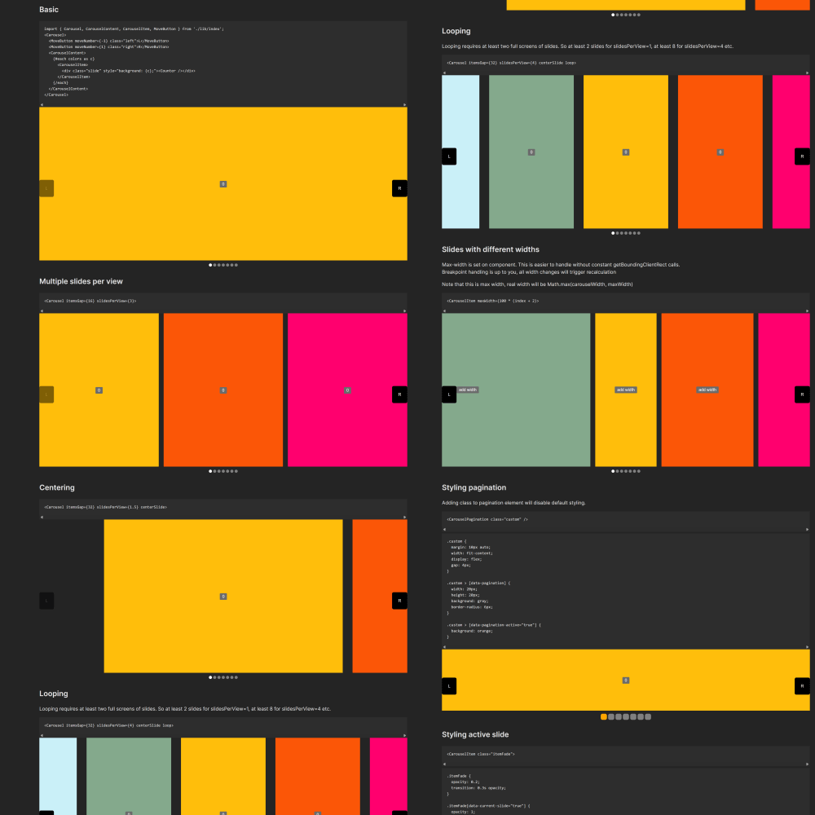Click 'add width' on the orange slide
The height and width of the screenshot is (815, 815).
click(x=707, y=390)
